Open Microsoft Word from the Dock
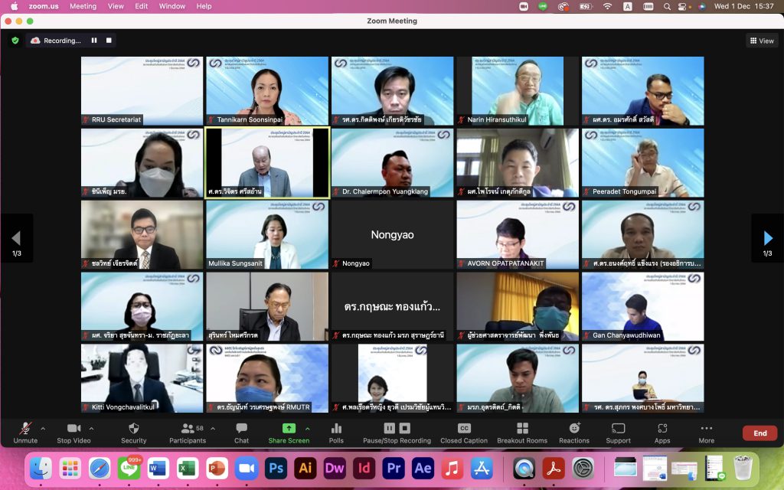The image size is (784, 490). click(x=158, y=469)
